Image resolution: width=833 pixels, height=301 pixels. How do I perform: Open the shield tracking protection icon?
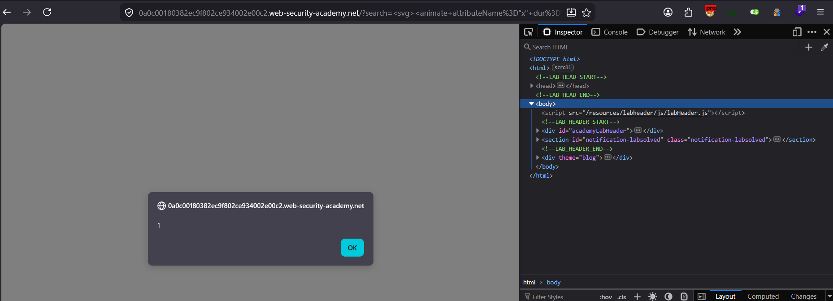pyautogui.click(x=129, y=13)
